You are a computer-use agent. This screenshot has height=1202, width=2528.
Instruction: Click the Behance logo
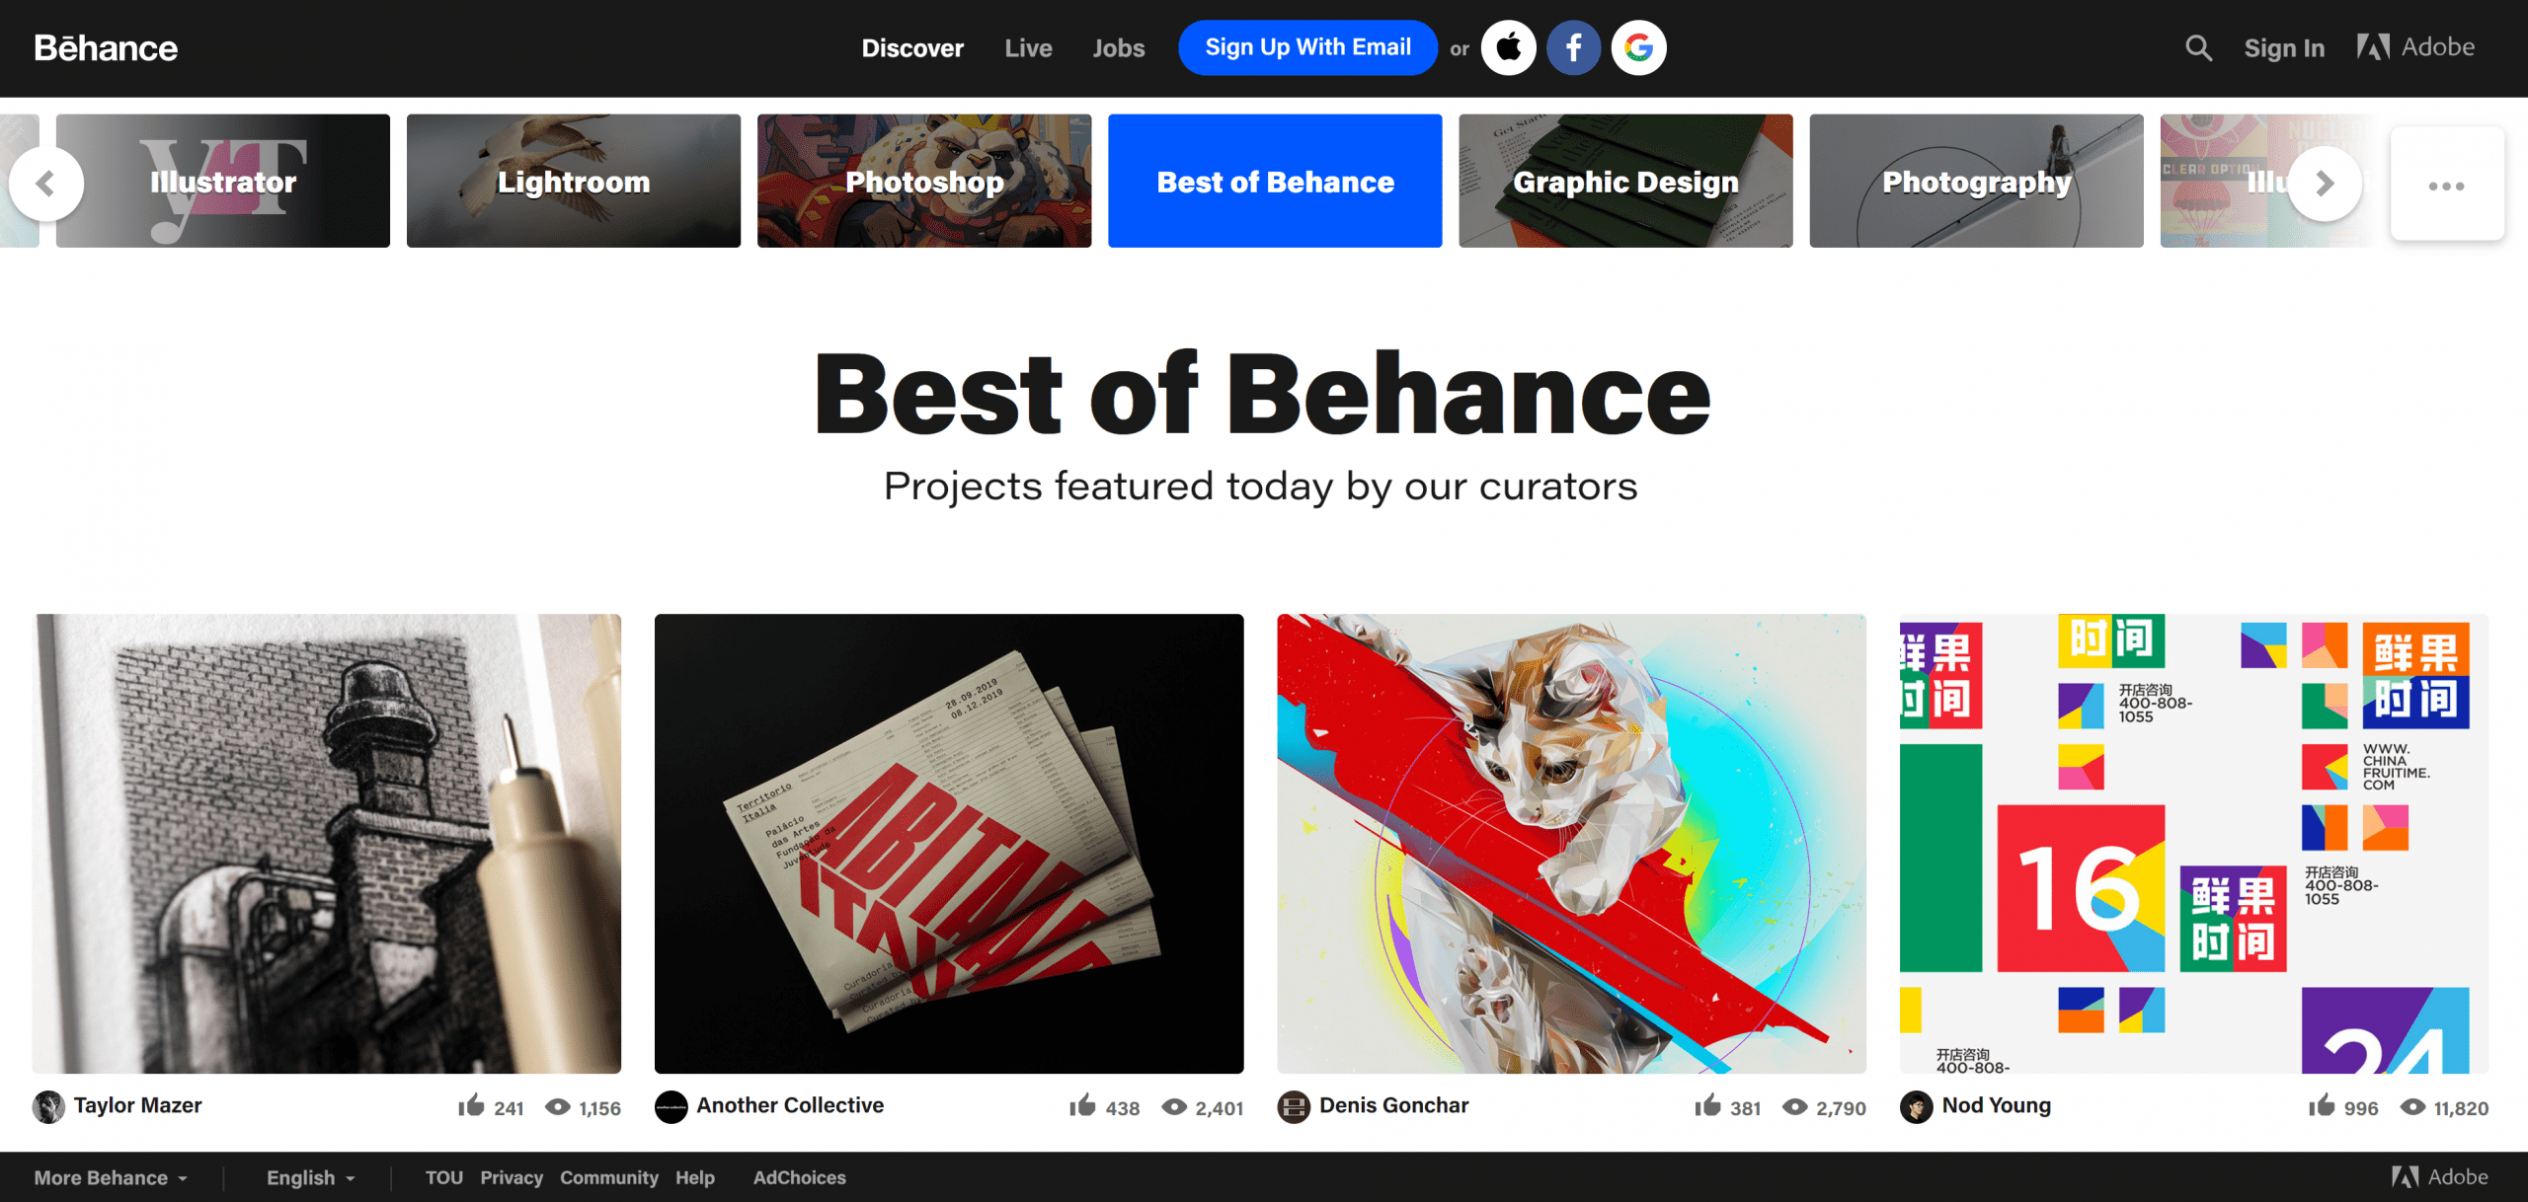[106, 47]
